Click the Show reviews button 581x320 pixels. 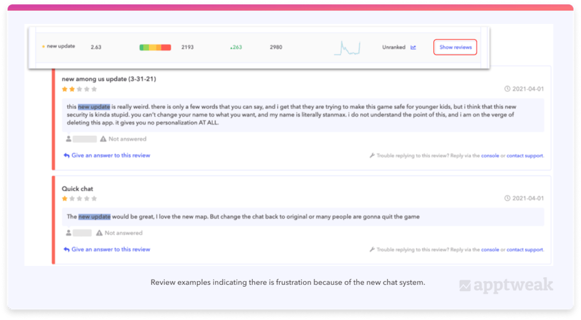(x=455, y=47)
